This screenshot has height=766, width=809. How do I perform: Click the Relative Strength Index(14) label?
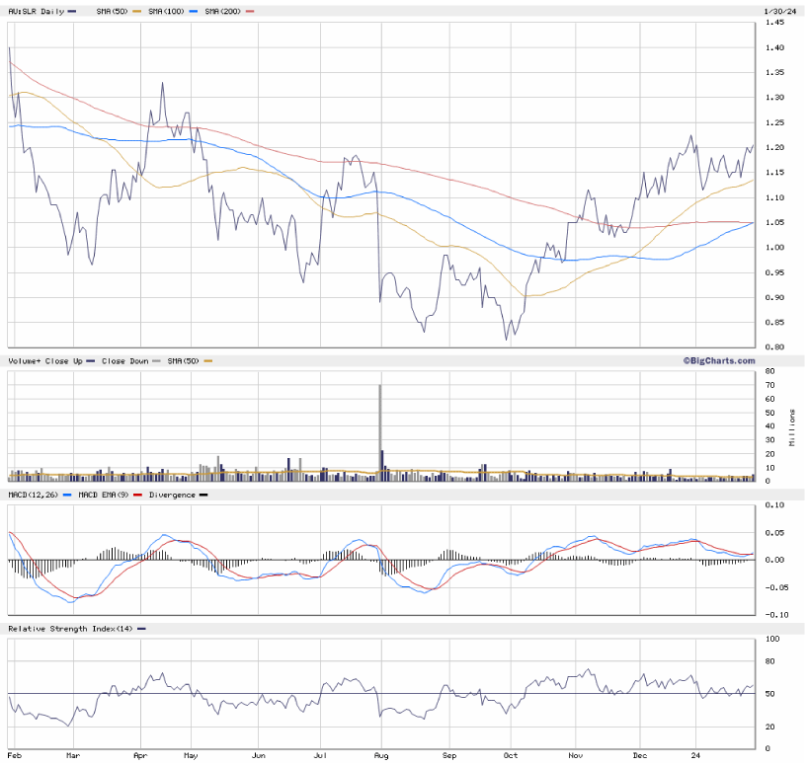70,628
